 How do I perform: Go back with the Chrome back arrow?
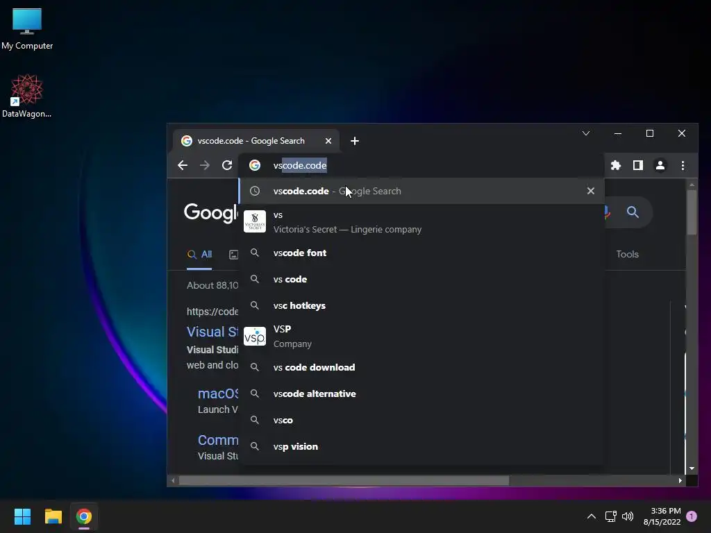click(x=183, y=165)
